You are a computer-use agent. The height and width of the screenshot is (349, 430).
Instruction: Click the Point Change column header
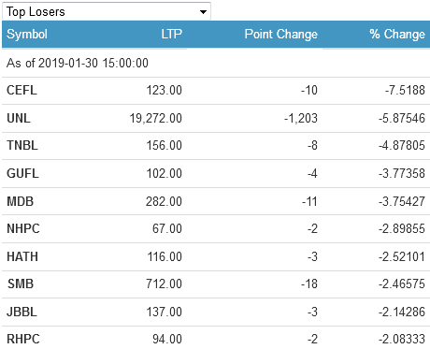281,34
